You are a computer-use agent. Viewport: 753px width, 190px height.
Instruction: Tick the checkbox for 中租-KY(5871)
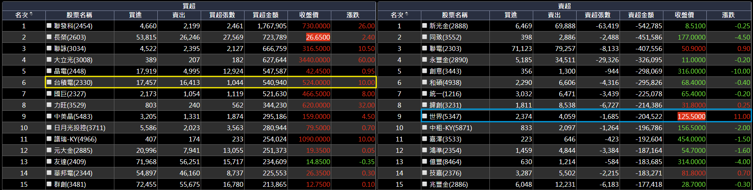(x=425, y=127)
